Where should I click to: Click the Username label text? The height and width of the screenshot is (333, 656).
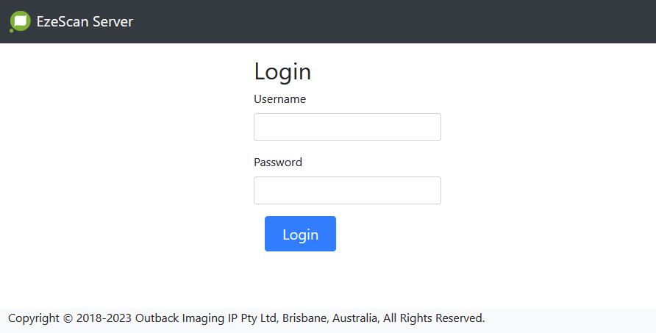(280, 99)
